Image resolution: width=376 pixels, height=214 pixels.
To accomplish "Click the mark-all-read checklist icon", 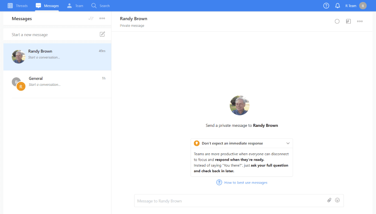I will [91, 18].
